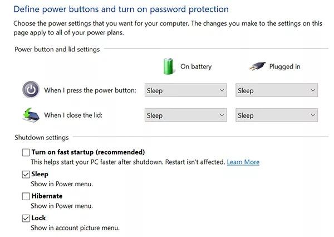Expand close lid On battery dropdown
The width and height of the screenshot is (334, 237).
(x=185, y=115)
